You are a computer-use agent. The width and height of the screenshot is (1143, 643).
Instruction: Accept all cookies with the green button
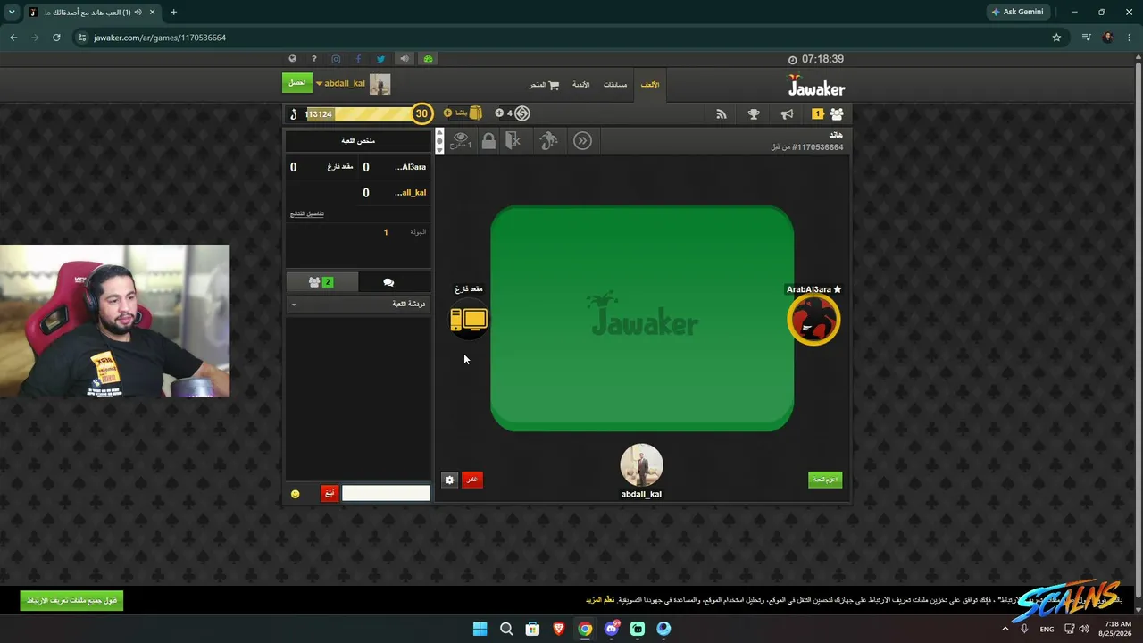[x=71, y=601]
